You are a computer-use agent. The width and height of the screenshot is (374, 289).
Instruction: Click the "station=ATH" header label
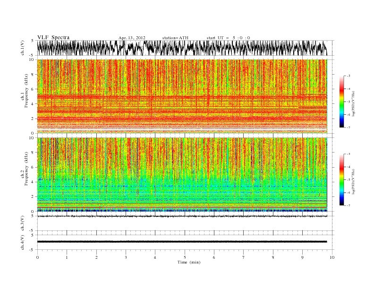pyautogui.click(x=175, y=38)
